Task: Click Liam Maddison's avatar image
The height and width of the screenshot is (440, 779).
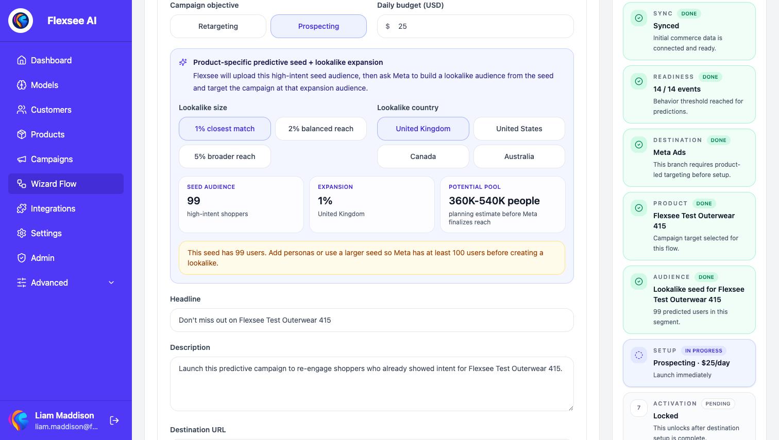Action: click(x=19, y=420)
